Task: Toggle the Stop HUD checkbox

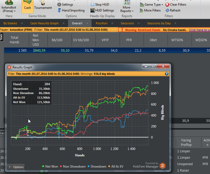Action: tap(92, 4)
